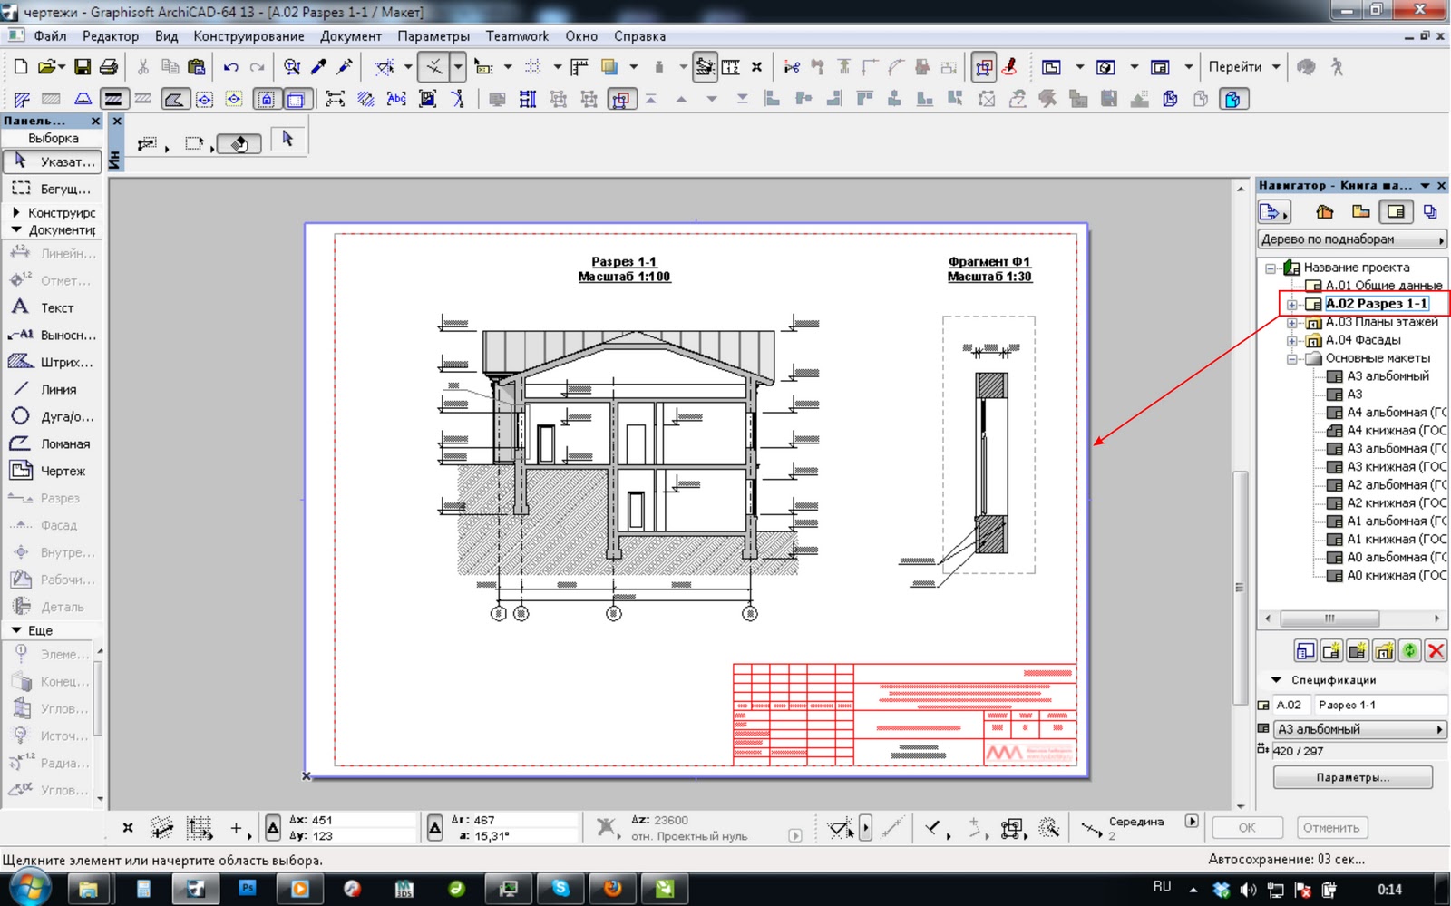Select the Fill (Штрих) tool
Image resolution: width=1451 pixels, height=906 pixels.
click(x=53, y=362)
